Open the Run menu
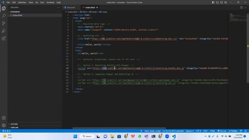Image resolution: width=249 pixels, height=140 pixels. point(42,2)
